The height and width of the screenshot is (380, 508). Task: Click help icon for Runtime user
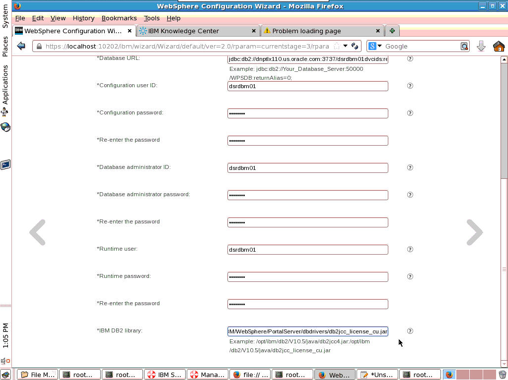tap(410, 249)
